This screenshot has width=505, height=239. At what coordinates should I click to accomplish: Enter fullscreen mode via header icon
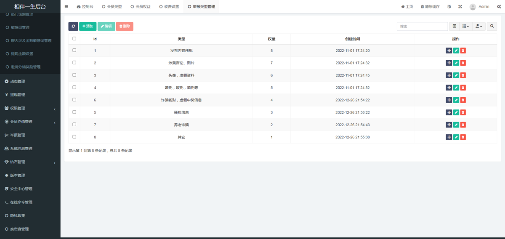click(x=460, y=7)
